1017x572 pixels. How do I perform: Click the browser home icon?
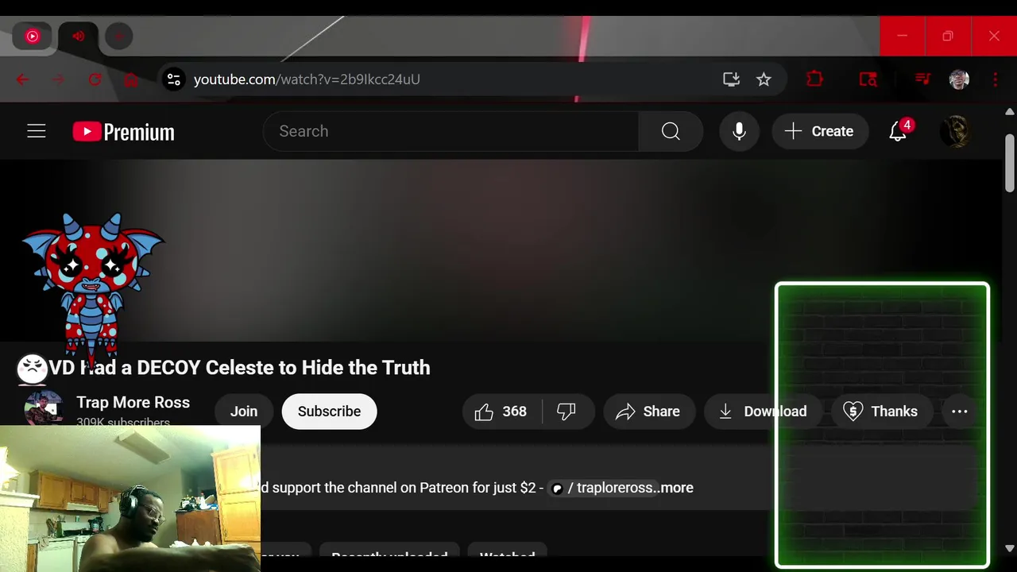[x=131, y=79]
